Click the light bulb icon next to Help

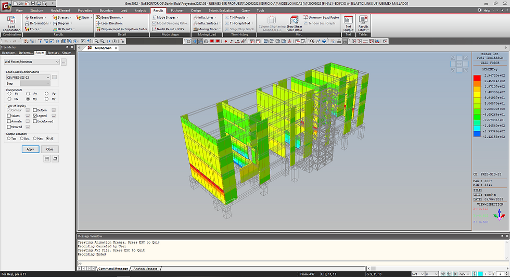coord(479,10)
